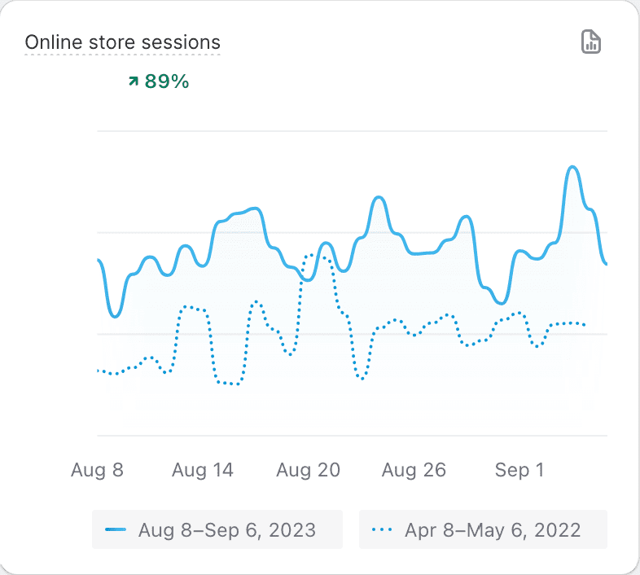
Task: Click the Aug 20 axis label
Action: point(308,470)
